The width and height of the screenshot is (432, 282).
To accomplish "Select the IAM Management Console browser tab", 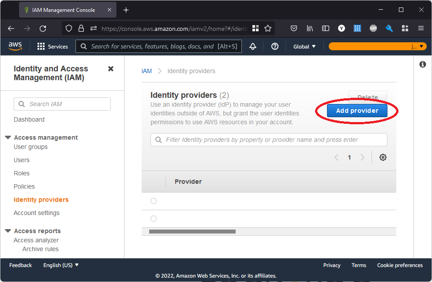I will tap(68, 10).
